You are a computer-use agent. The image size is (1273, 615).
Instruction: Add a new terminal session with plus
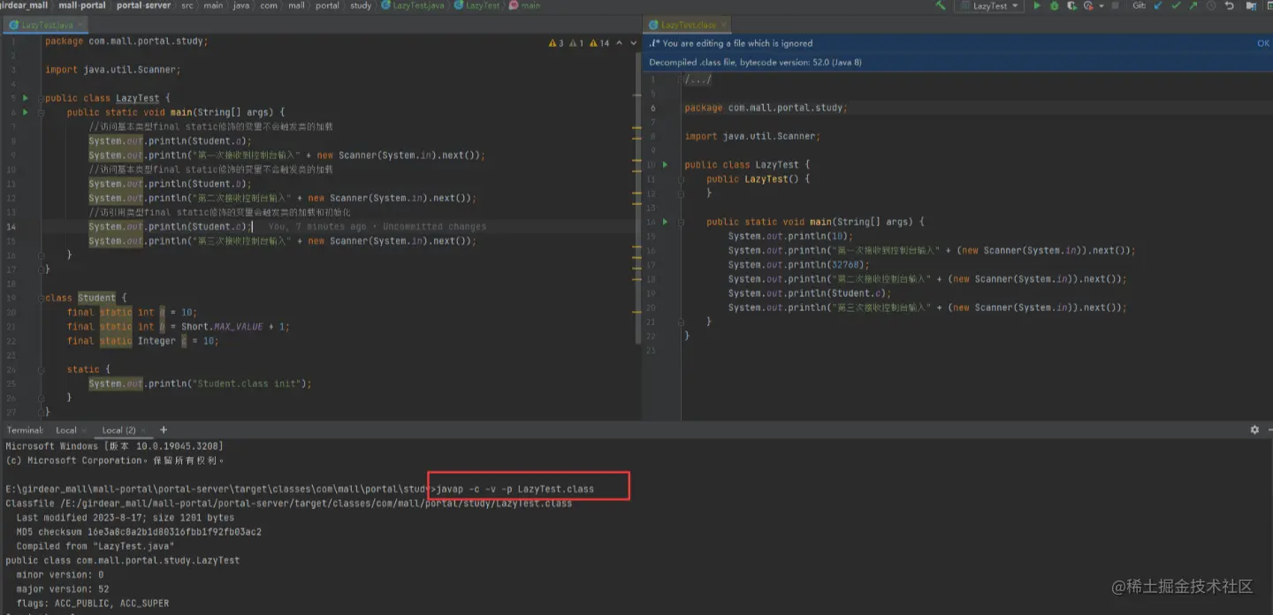(164, 430)
